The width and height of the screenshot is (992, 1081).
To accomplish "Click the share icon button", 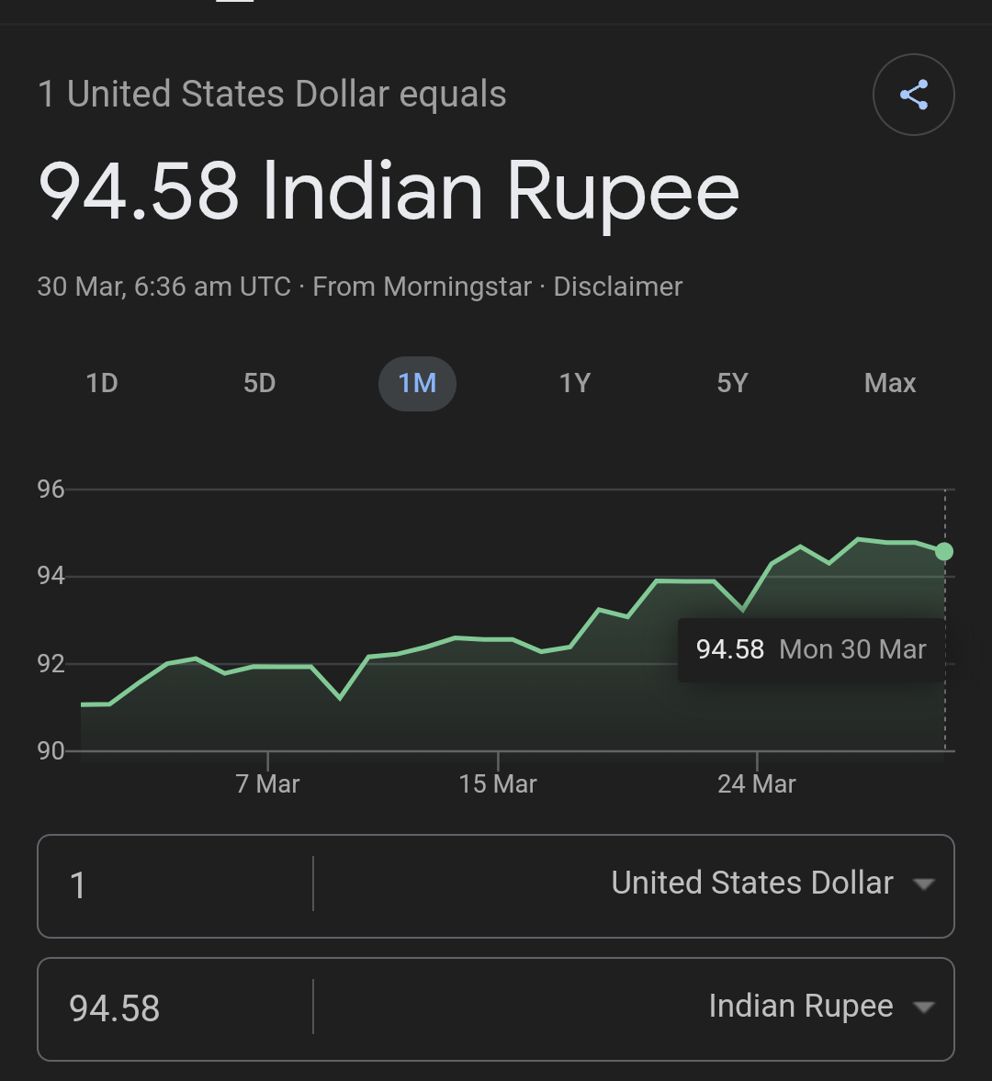I will tap(913, 95).
